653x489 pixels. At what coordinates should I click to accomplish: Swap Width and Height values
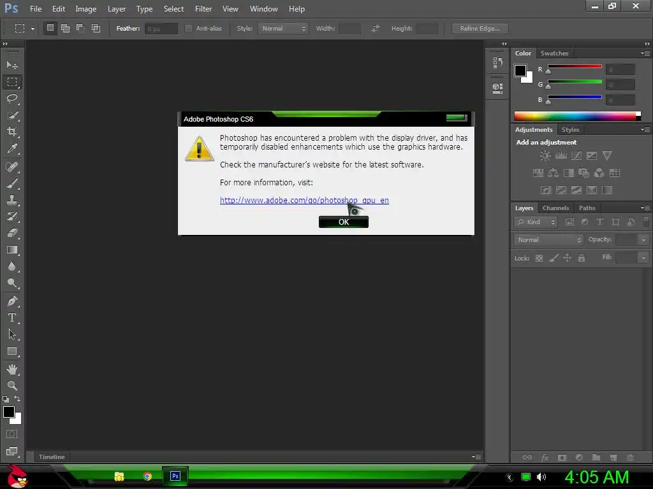pos(375,28)
